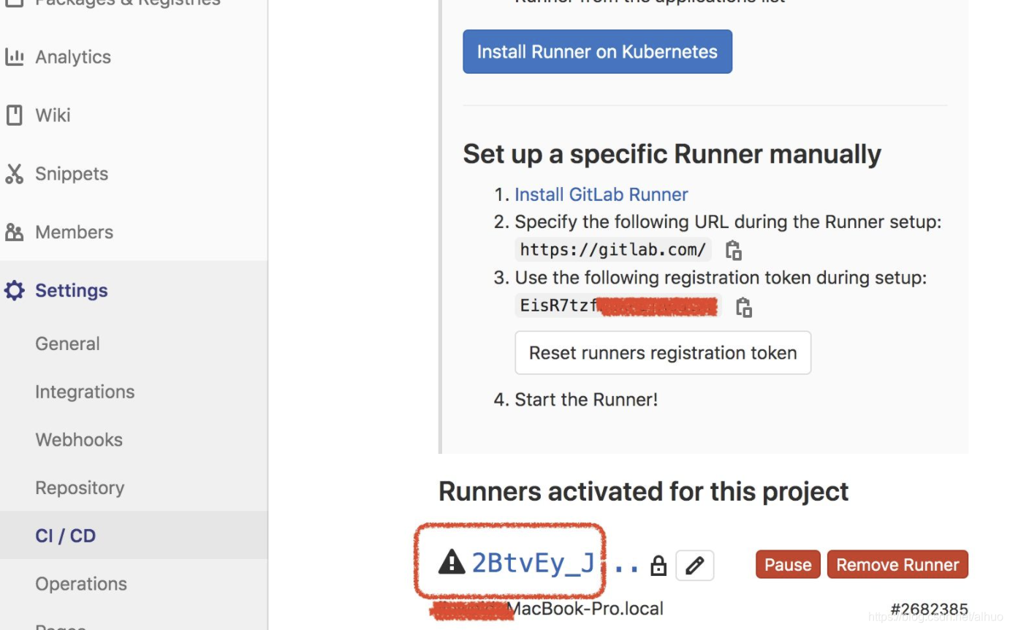1010x630 pixels.
Task: Click the Remove Runner button
Action: tap(897, 565)
